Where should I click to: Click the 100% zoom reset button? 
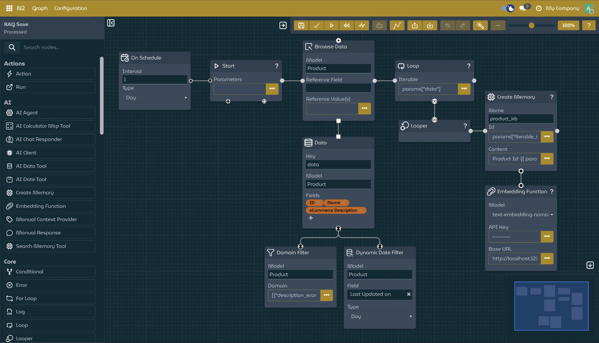point(568,26)
